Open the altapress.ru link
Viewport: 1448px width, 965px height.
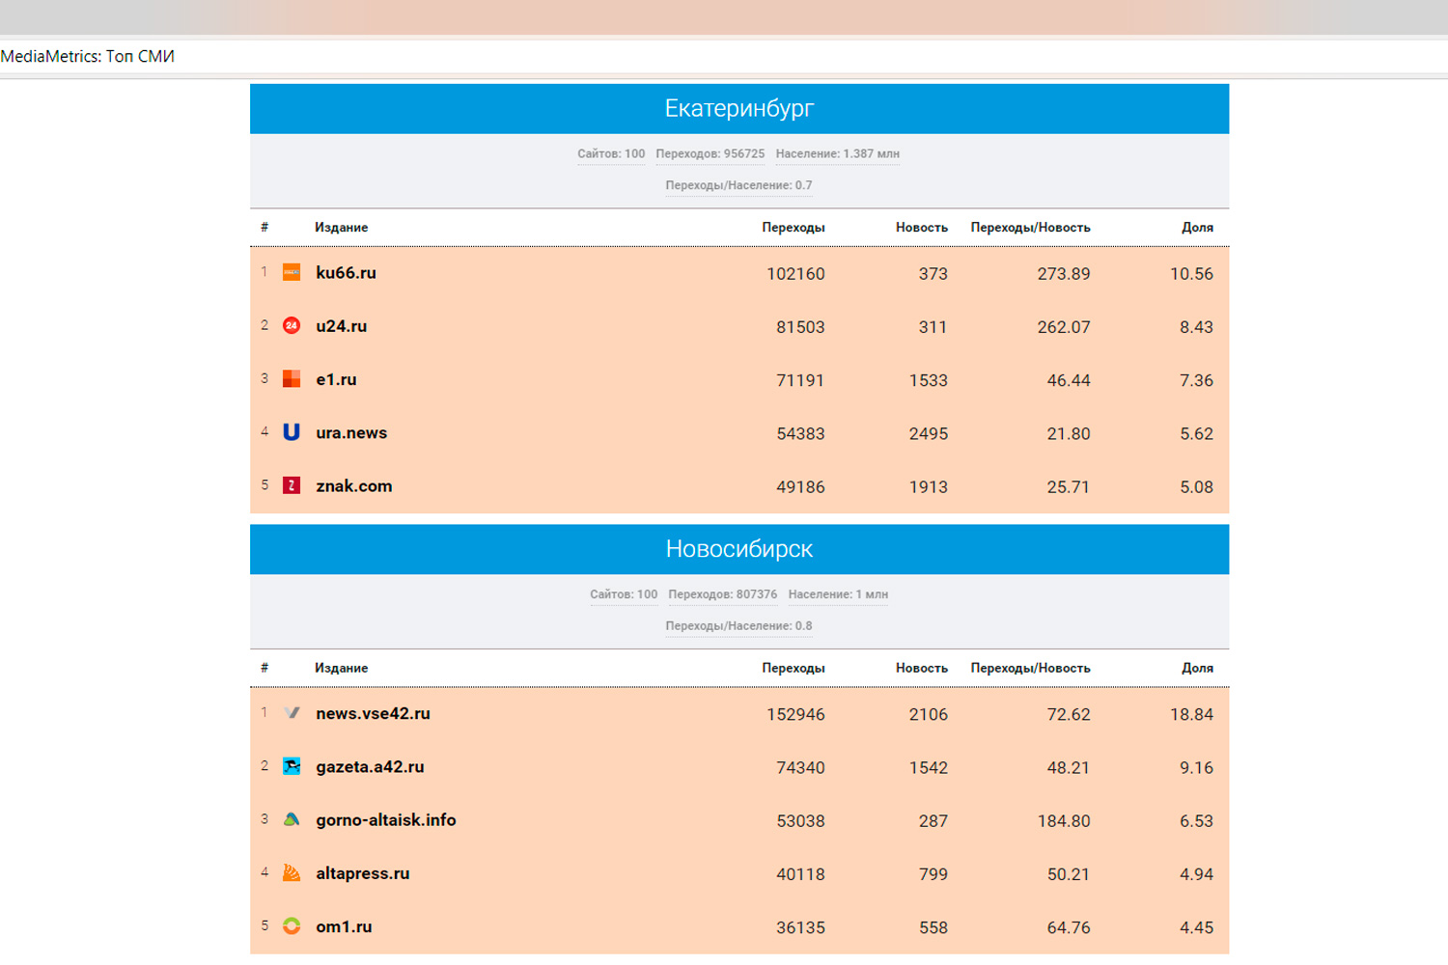(362, 873)
